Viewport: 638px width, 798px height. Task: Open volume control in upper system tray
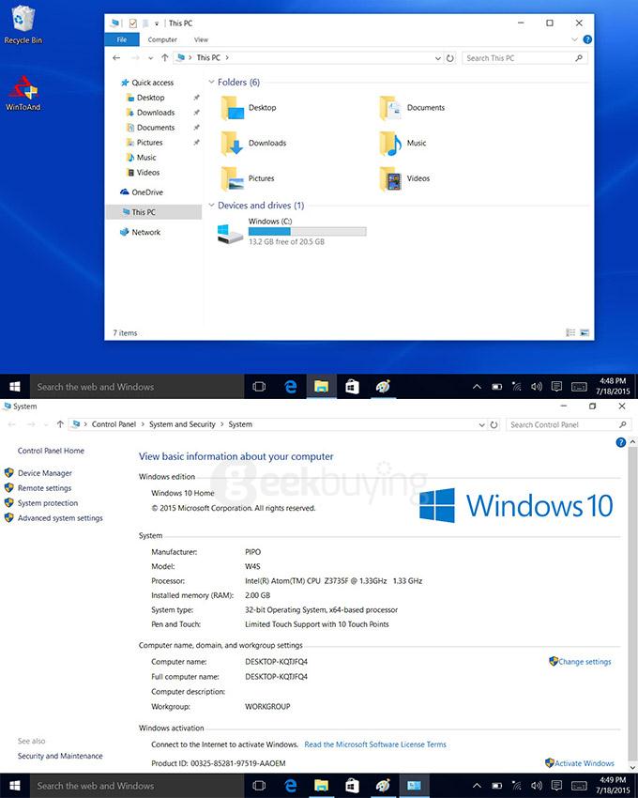click(537, 387)
